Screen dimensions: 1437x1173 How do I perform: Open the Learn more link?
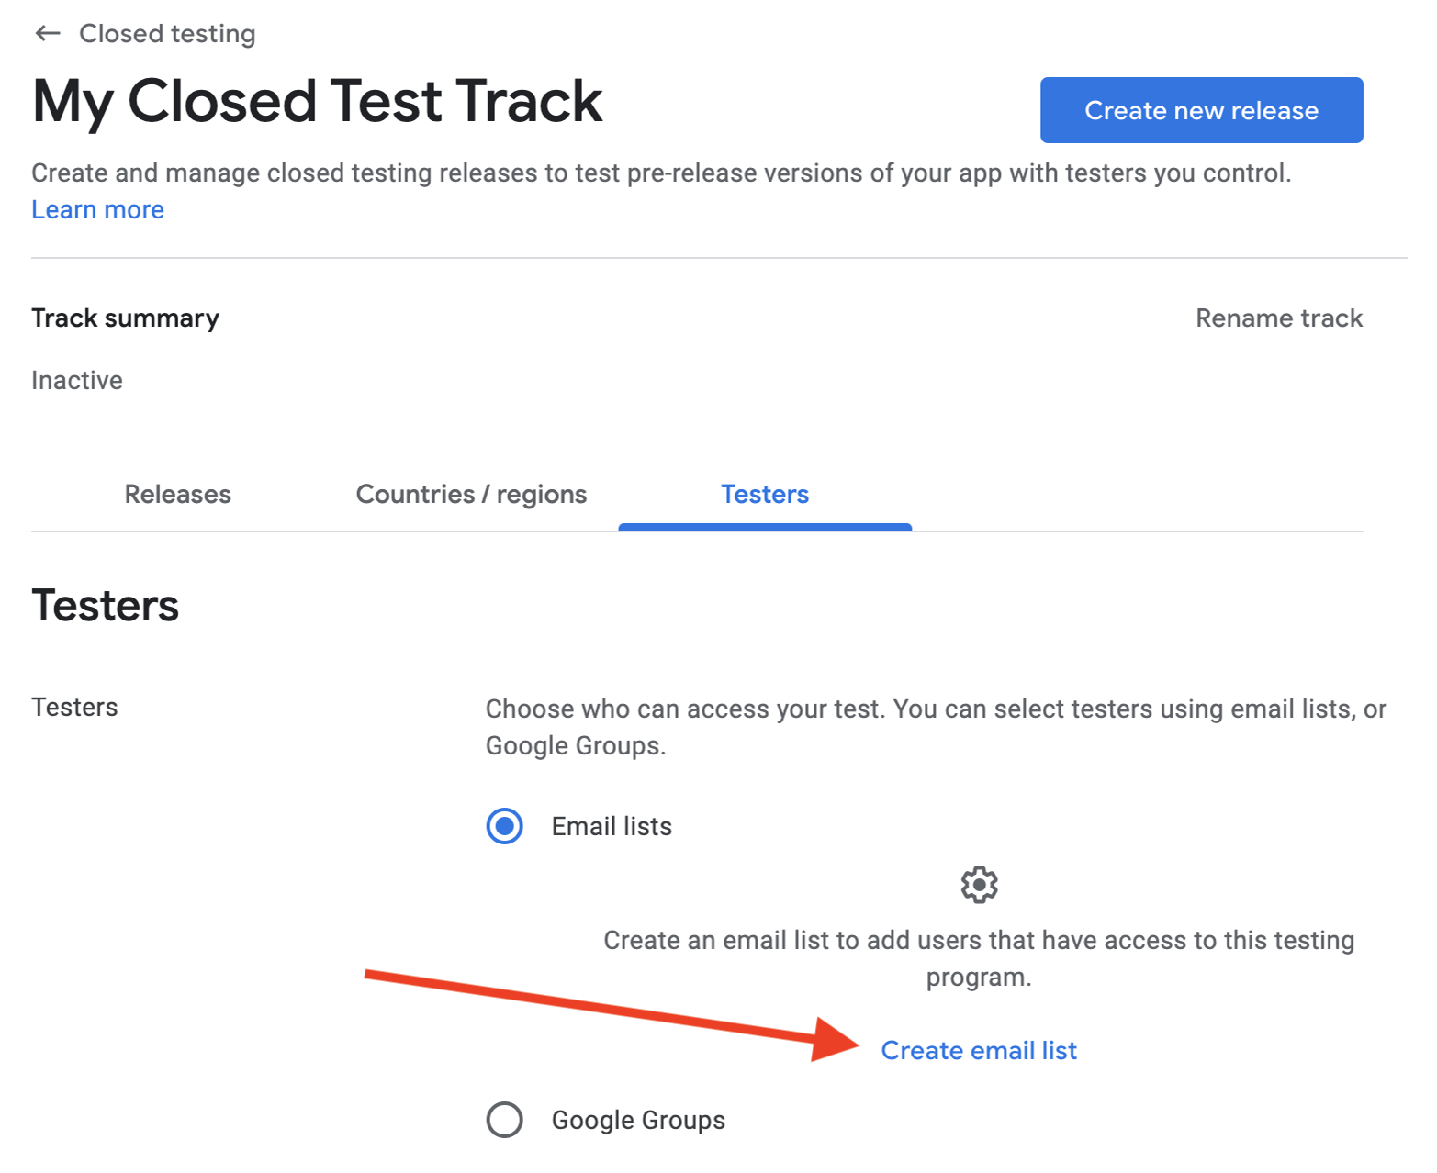tap(97, 210)
